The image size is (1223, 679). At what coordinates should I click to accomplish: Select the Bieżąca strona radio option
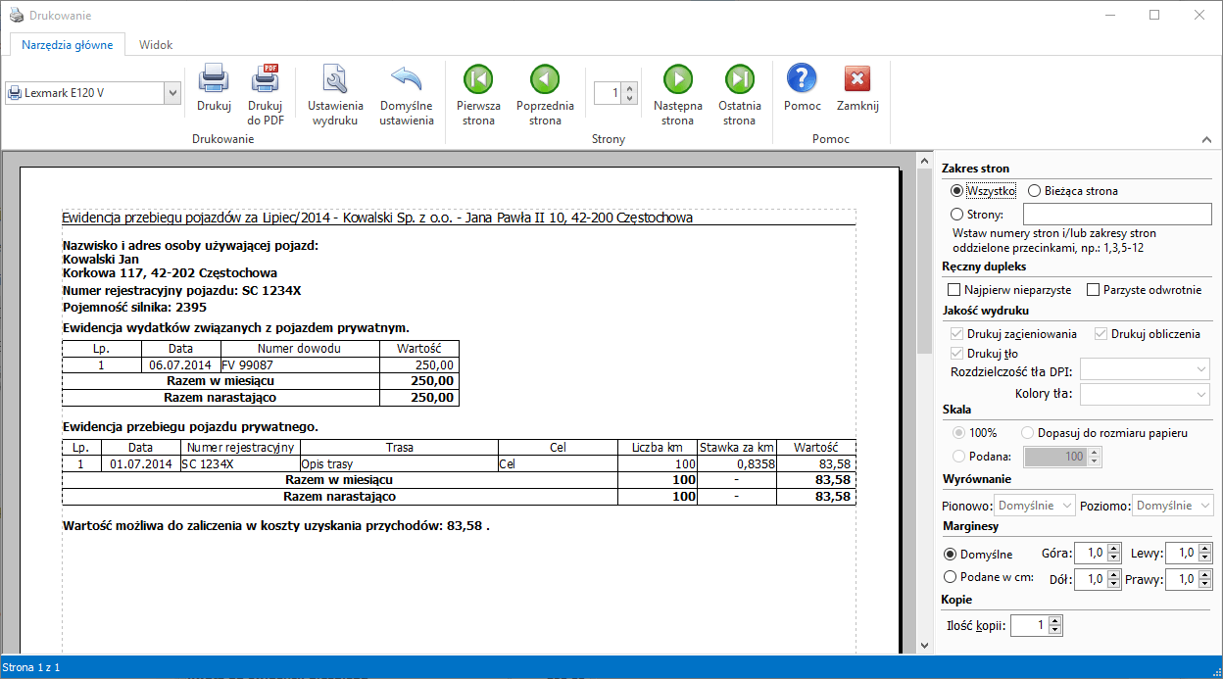(1034, 191)
